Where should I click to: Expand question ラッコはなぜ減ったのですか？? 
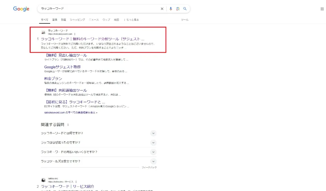click(98, 143)
